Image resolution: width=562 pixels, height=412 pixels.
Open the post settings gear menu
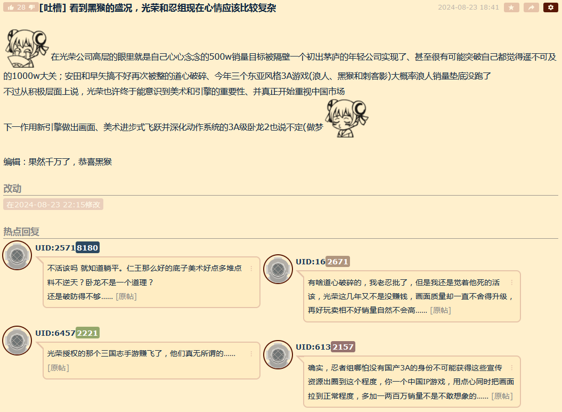pyautogui.click(x=551, y=7)
